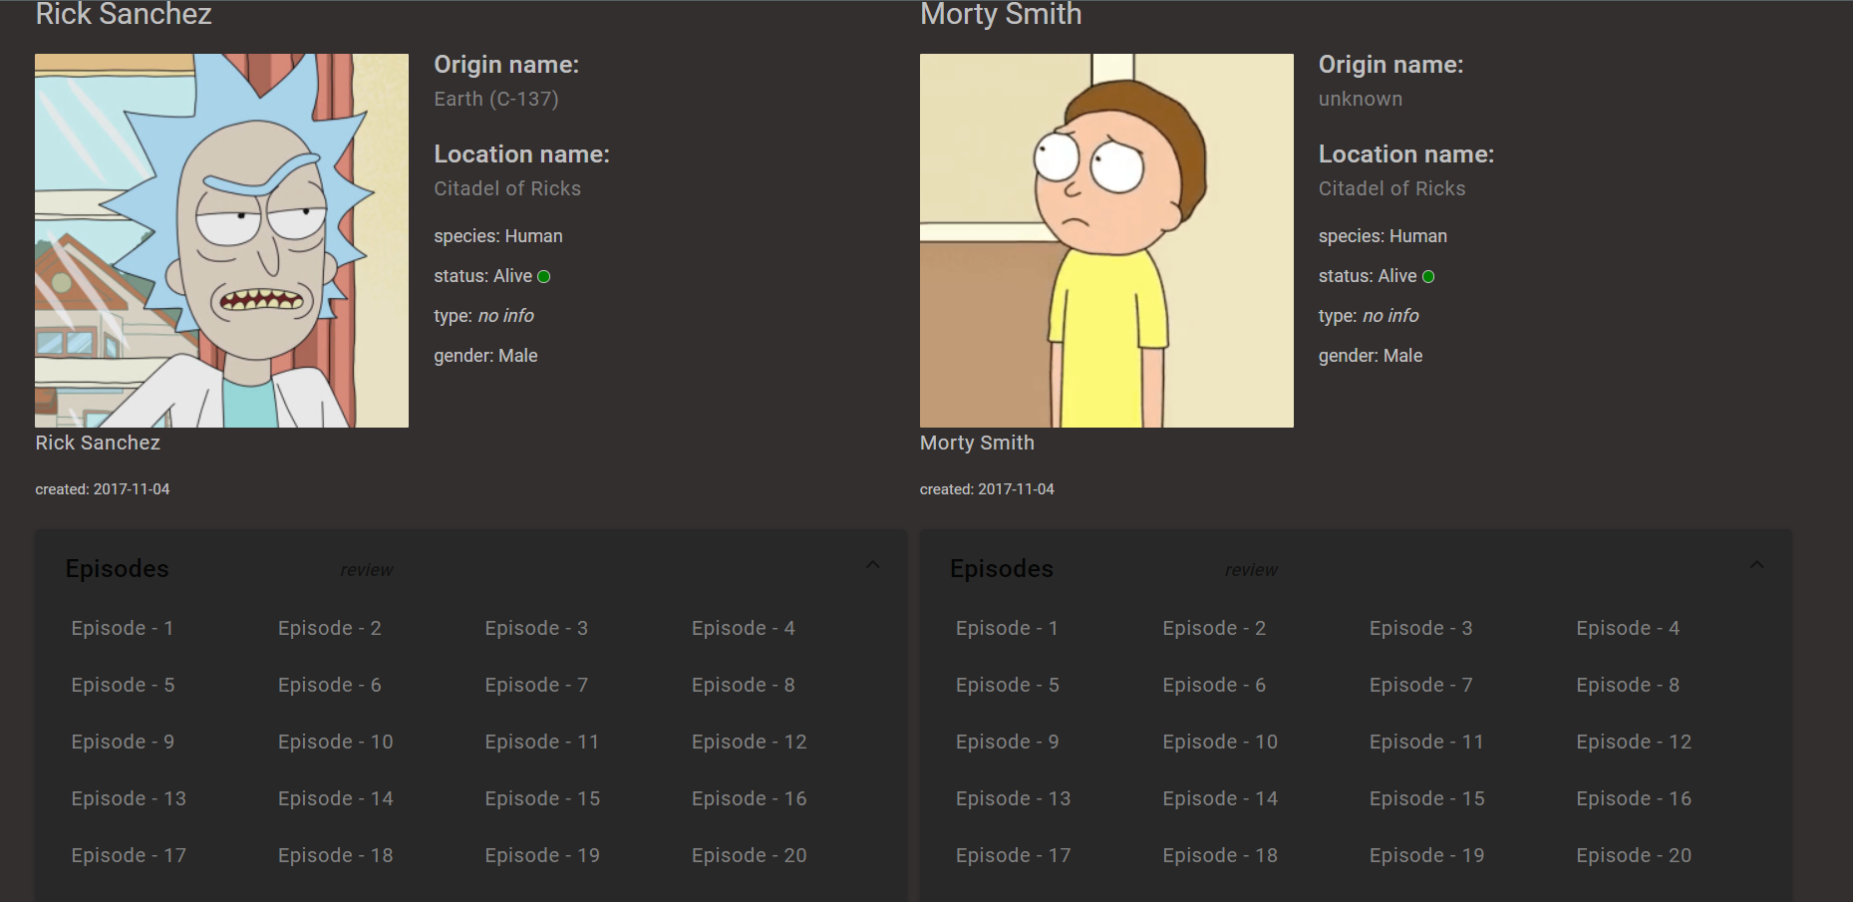
Task: Open Episode - 15 in Rick's list
Action: (542, 798)
